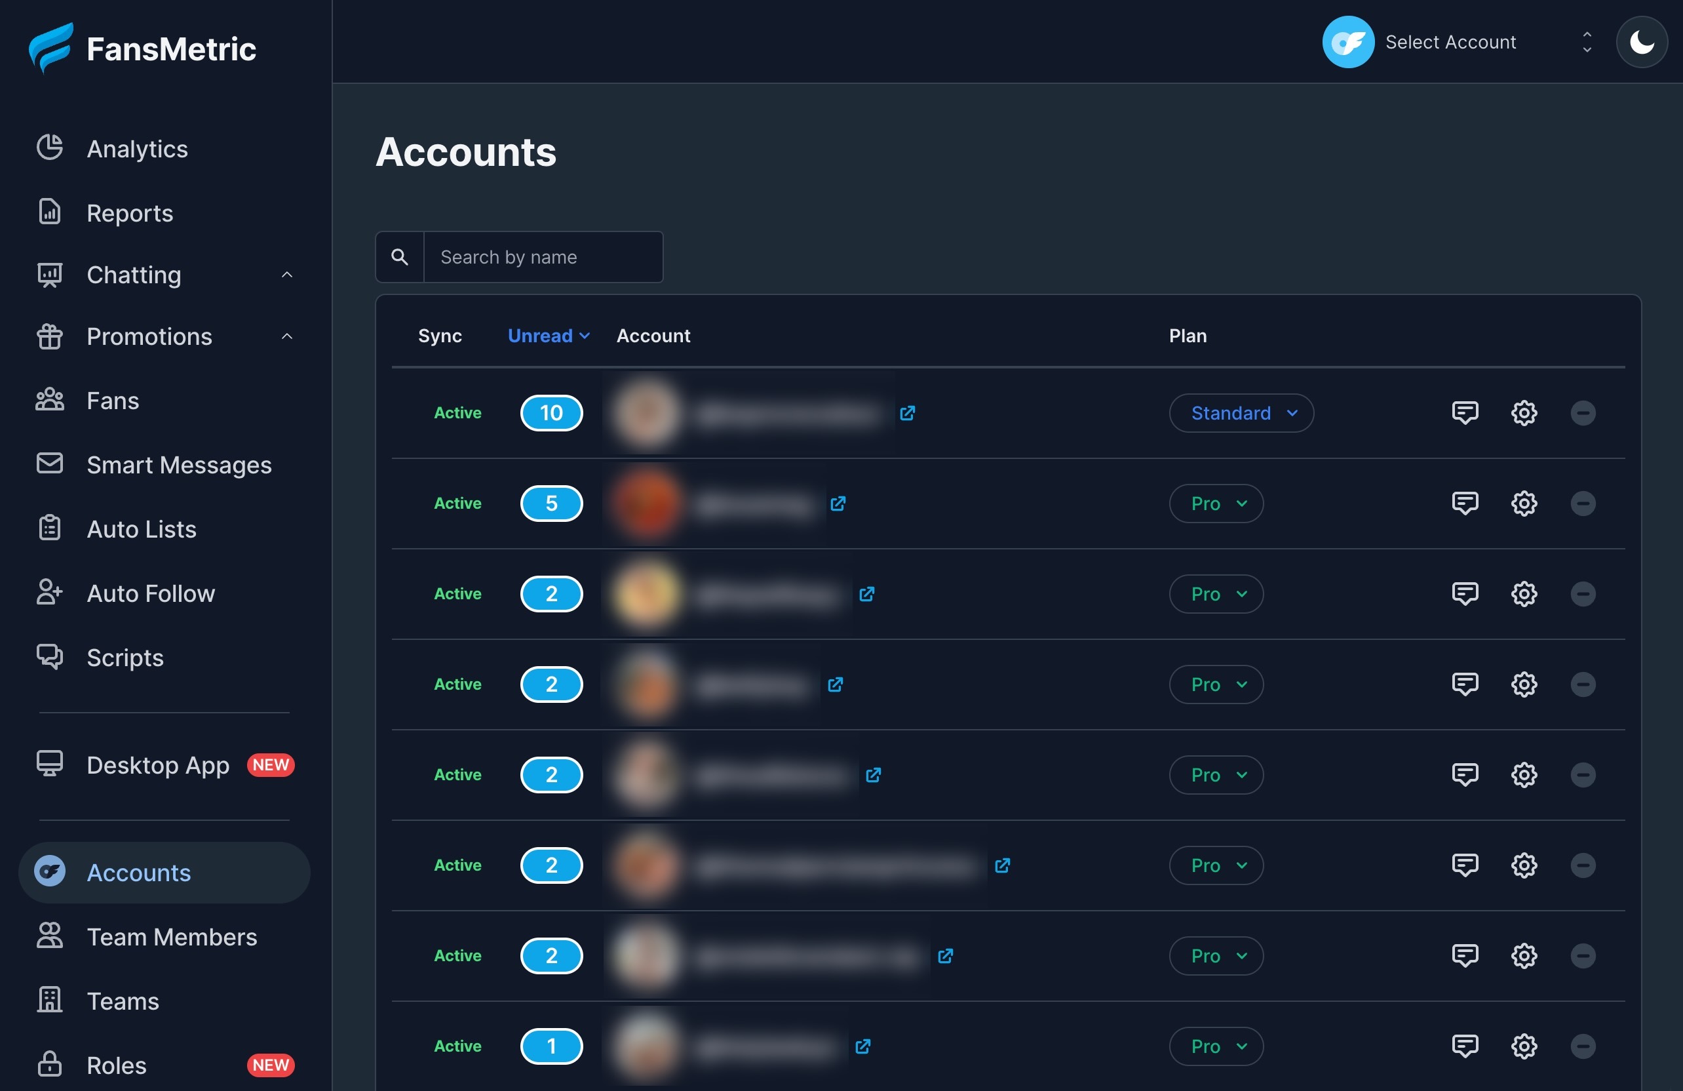This screenshot has height=1091, width=1683.
Task: Open external link for the 1-unread account
Action: pos(862,1046)
